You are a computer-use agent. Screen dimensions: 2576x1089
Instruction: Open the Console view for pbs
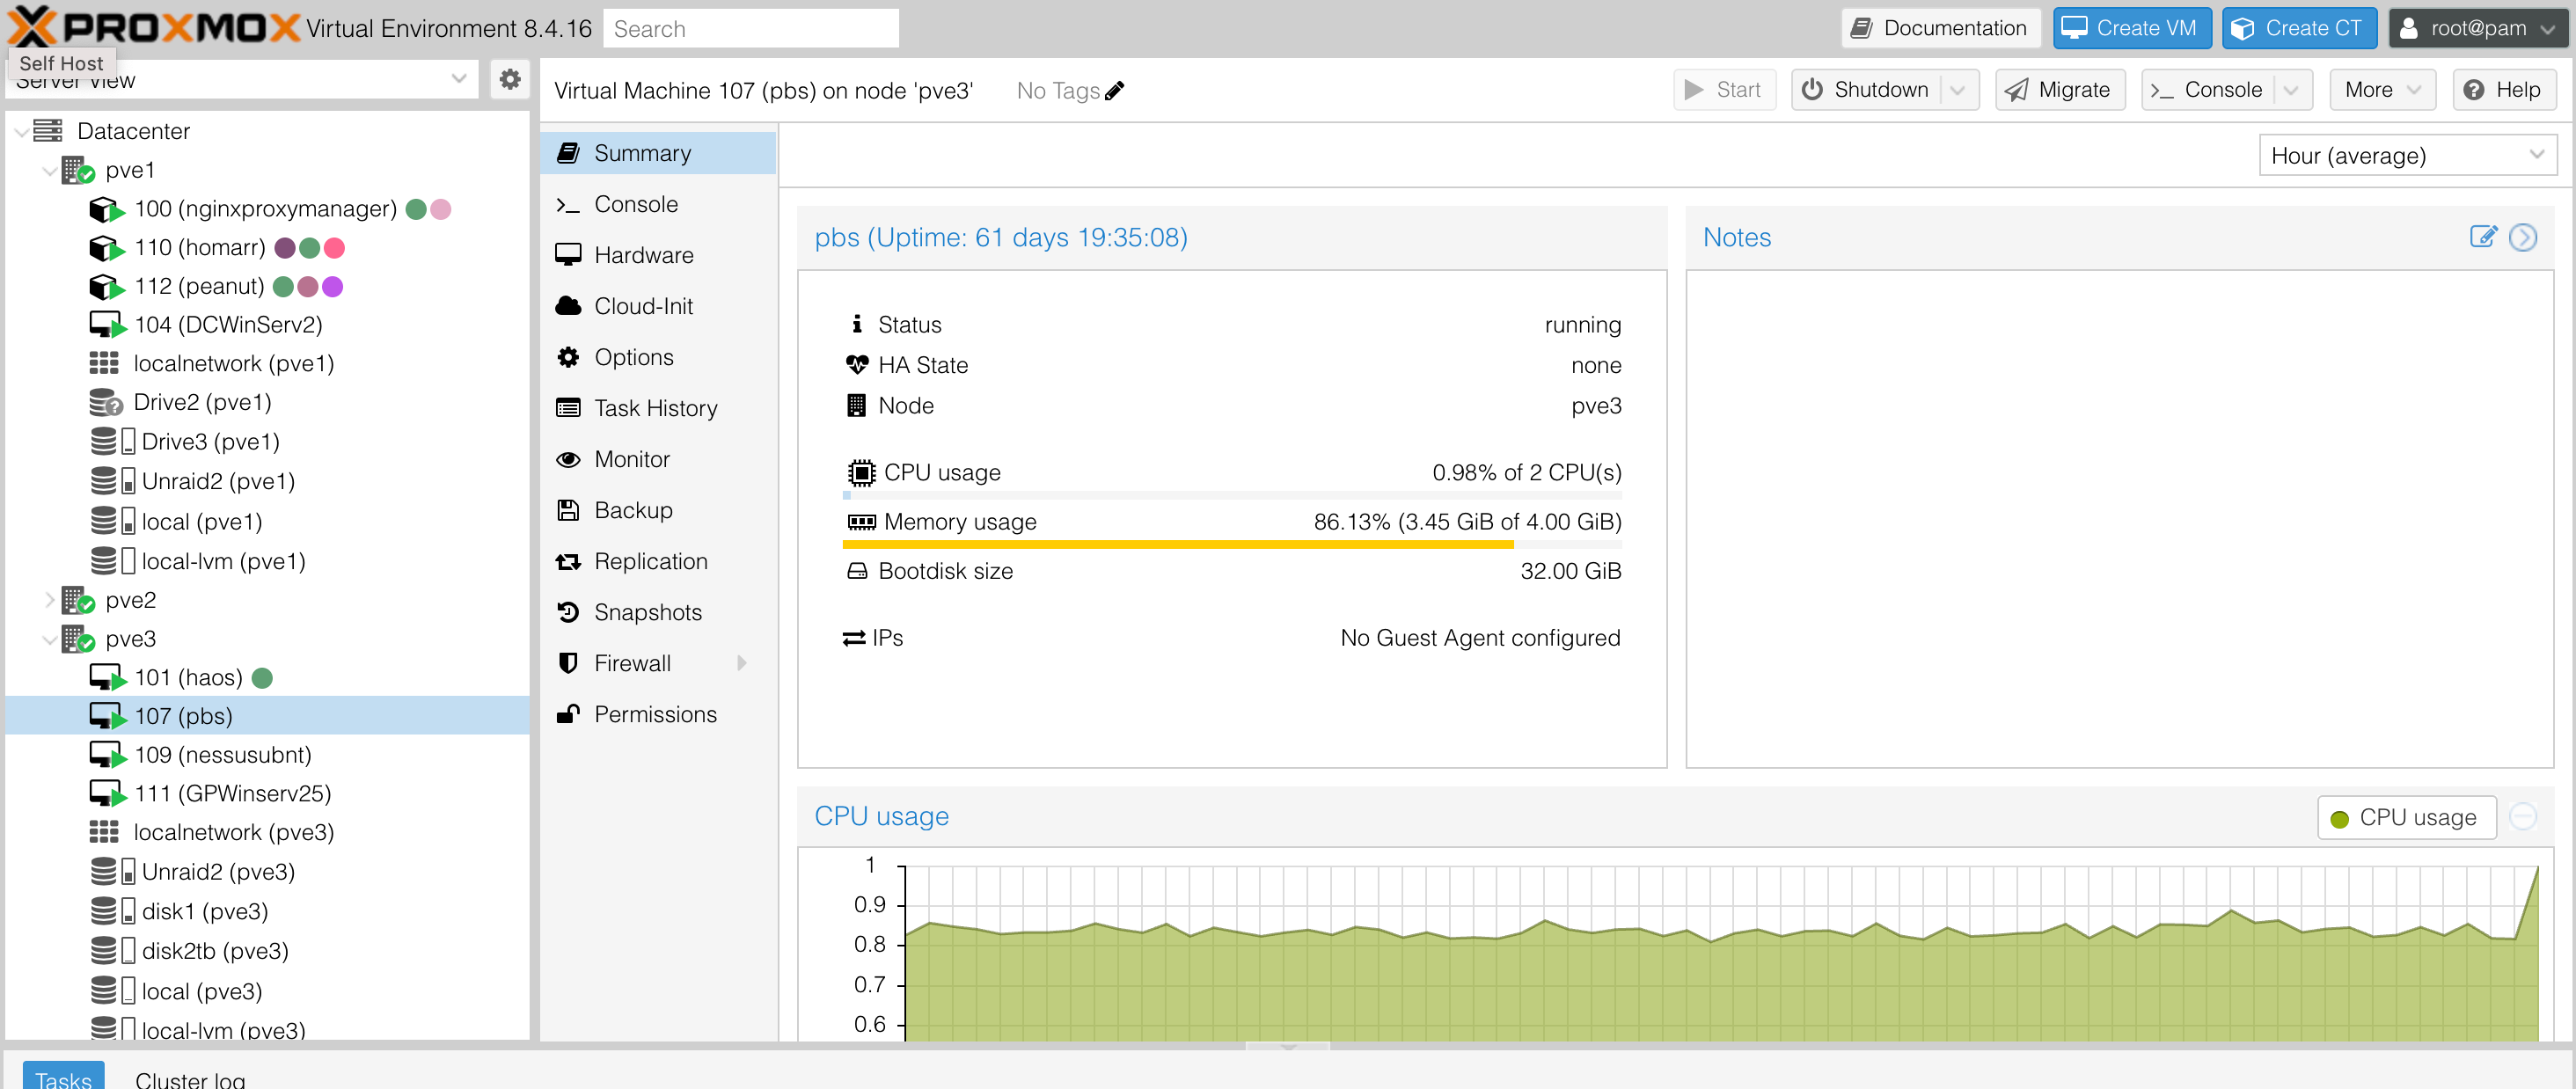636,203
